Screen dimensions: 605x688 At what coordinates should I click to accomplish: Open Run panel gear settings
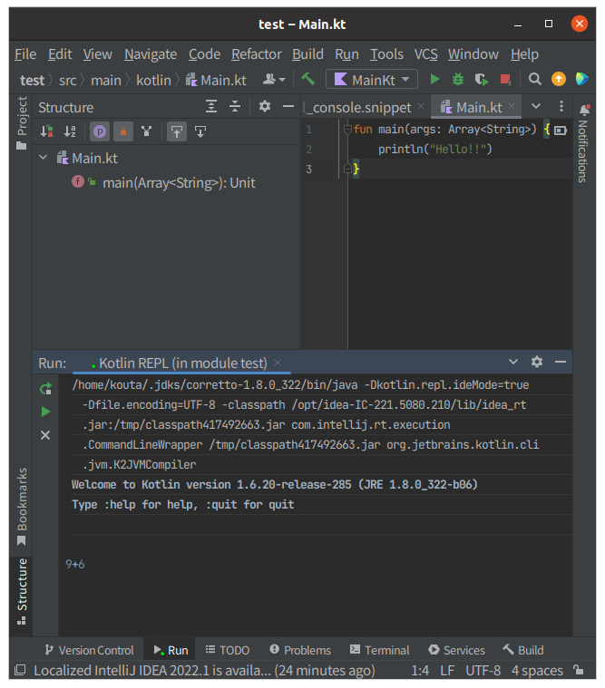[x=536, y=362]
